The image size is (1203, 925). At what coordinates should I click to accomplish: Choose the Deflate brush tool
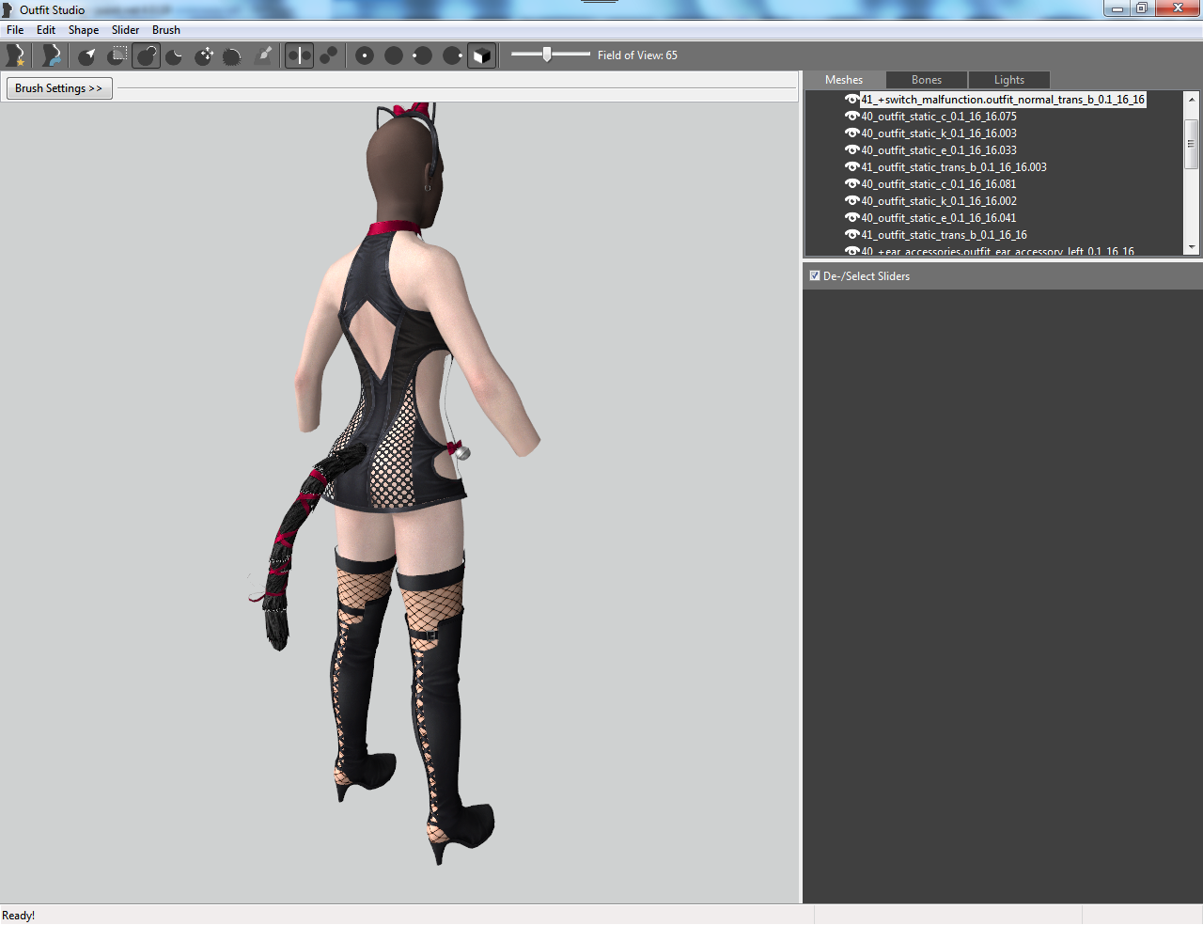coord(175,55)
